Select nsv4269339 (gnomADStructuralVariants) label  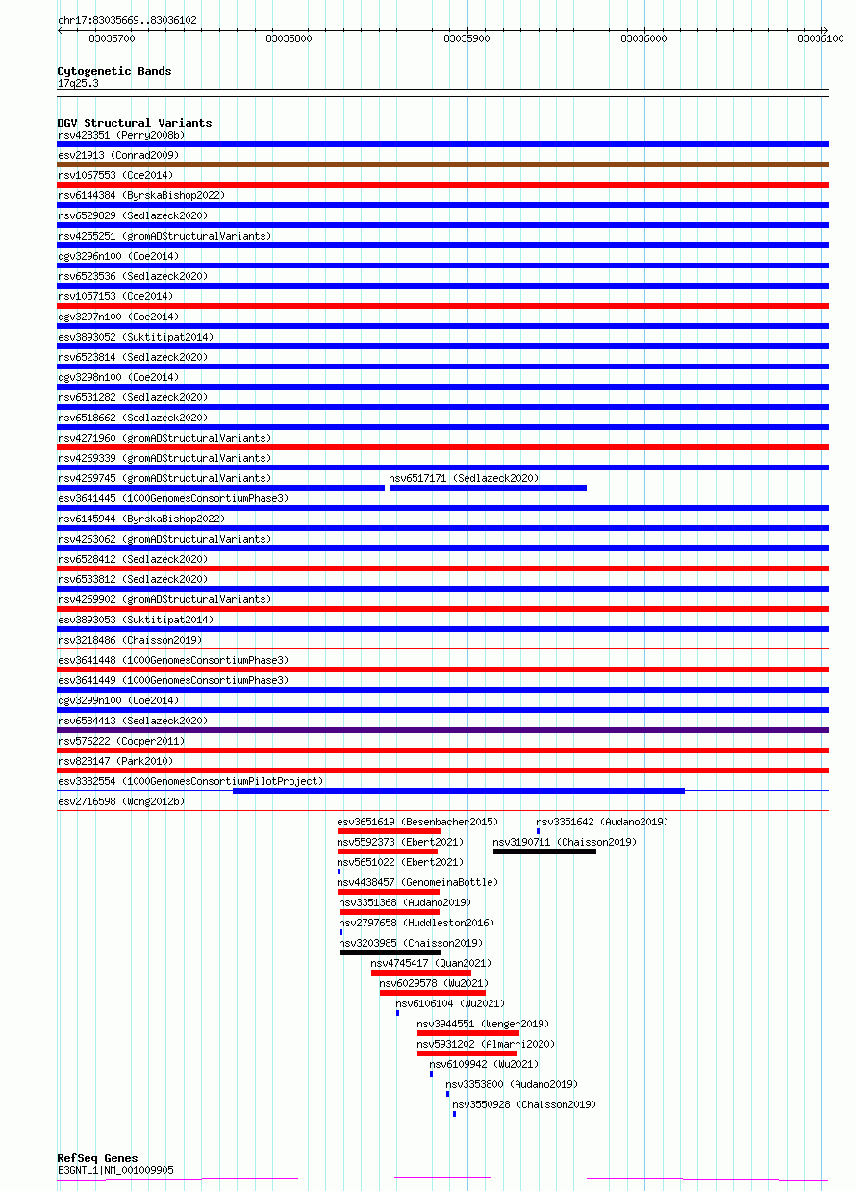[164, 458]
